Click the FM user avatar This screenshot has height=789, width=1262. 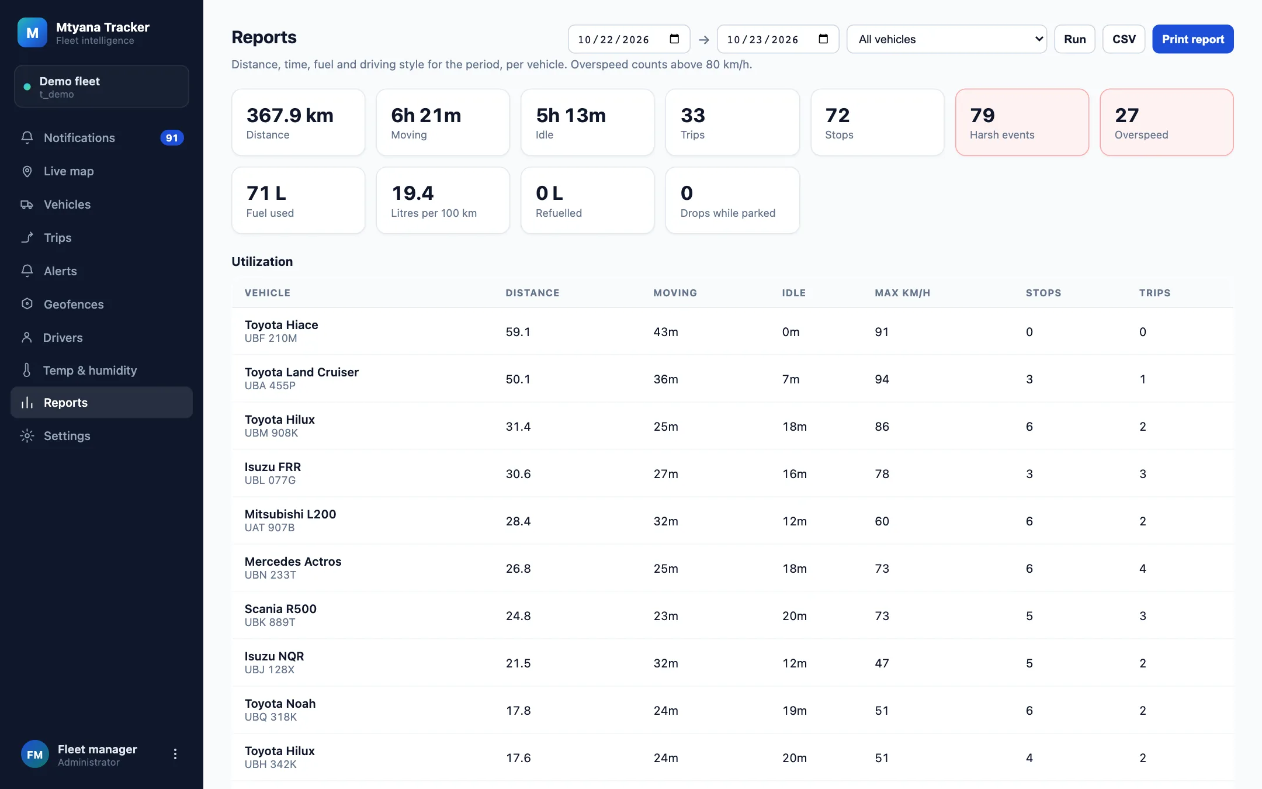coord(34,755)
